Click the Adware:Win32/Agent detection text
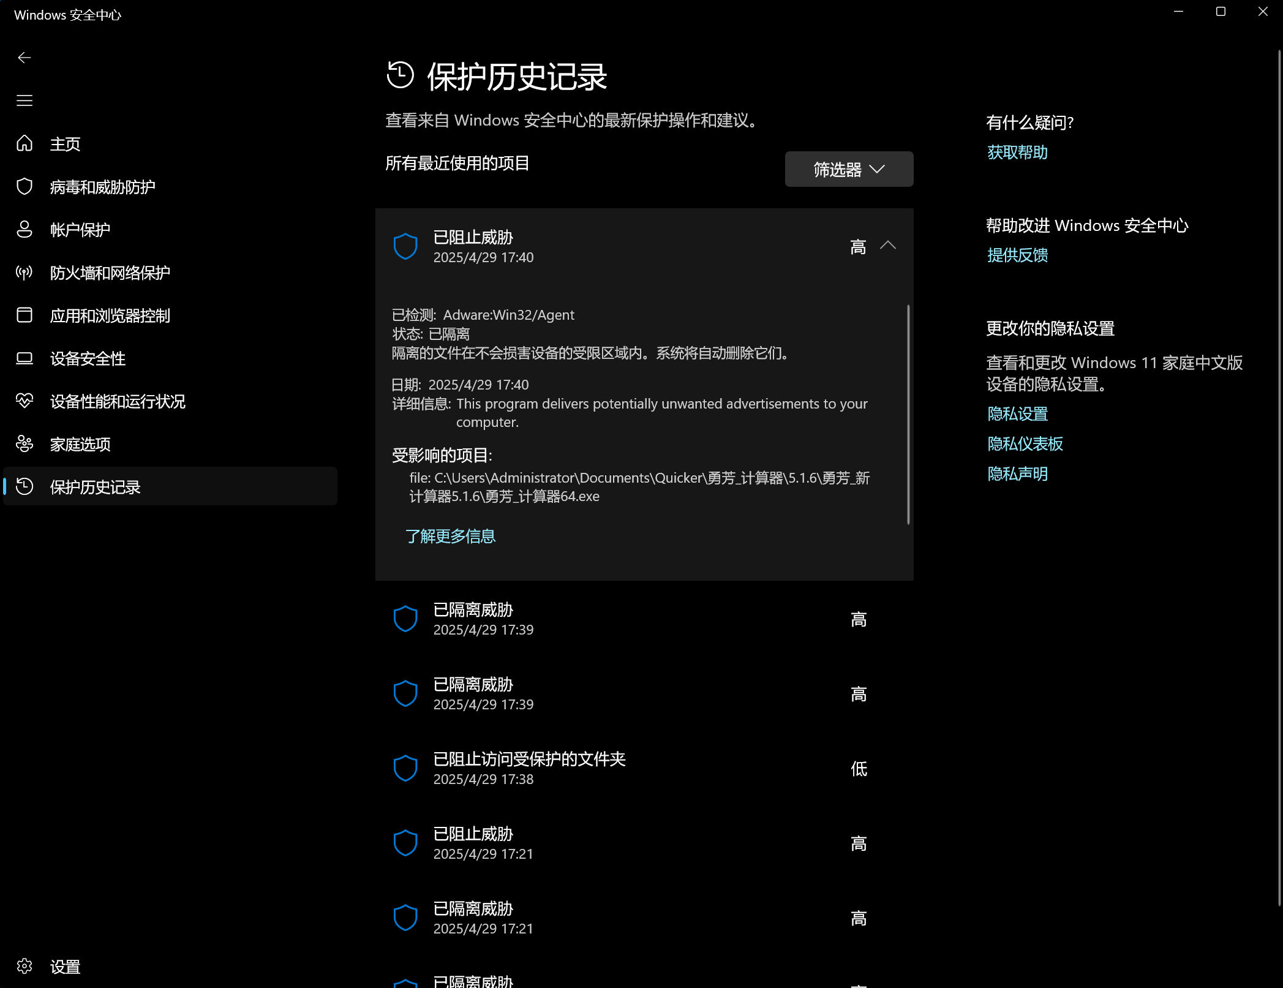This screenshot has height=988, width=1283. pos(508,315)
